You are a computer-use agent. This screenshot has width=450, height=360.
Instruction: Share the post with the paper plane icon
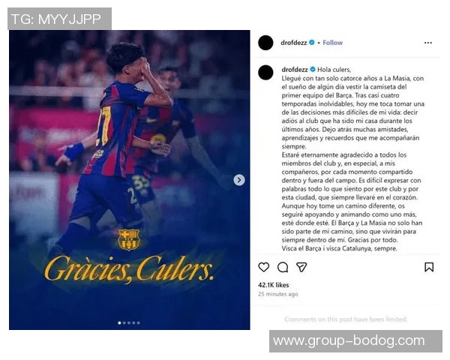pos(301,267)
